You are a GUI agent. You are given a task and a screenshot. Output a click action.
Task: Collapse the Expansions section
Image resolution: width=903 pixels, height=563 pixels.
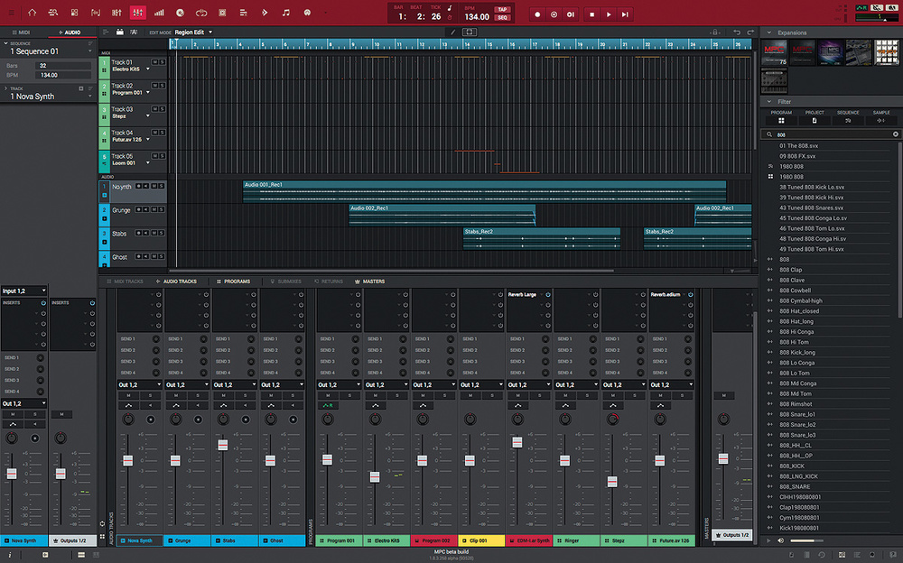pyautogui.click(x=768, y=32)
